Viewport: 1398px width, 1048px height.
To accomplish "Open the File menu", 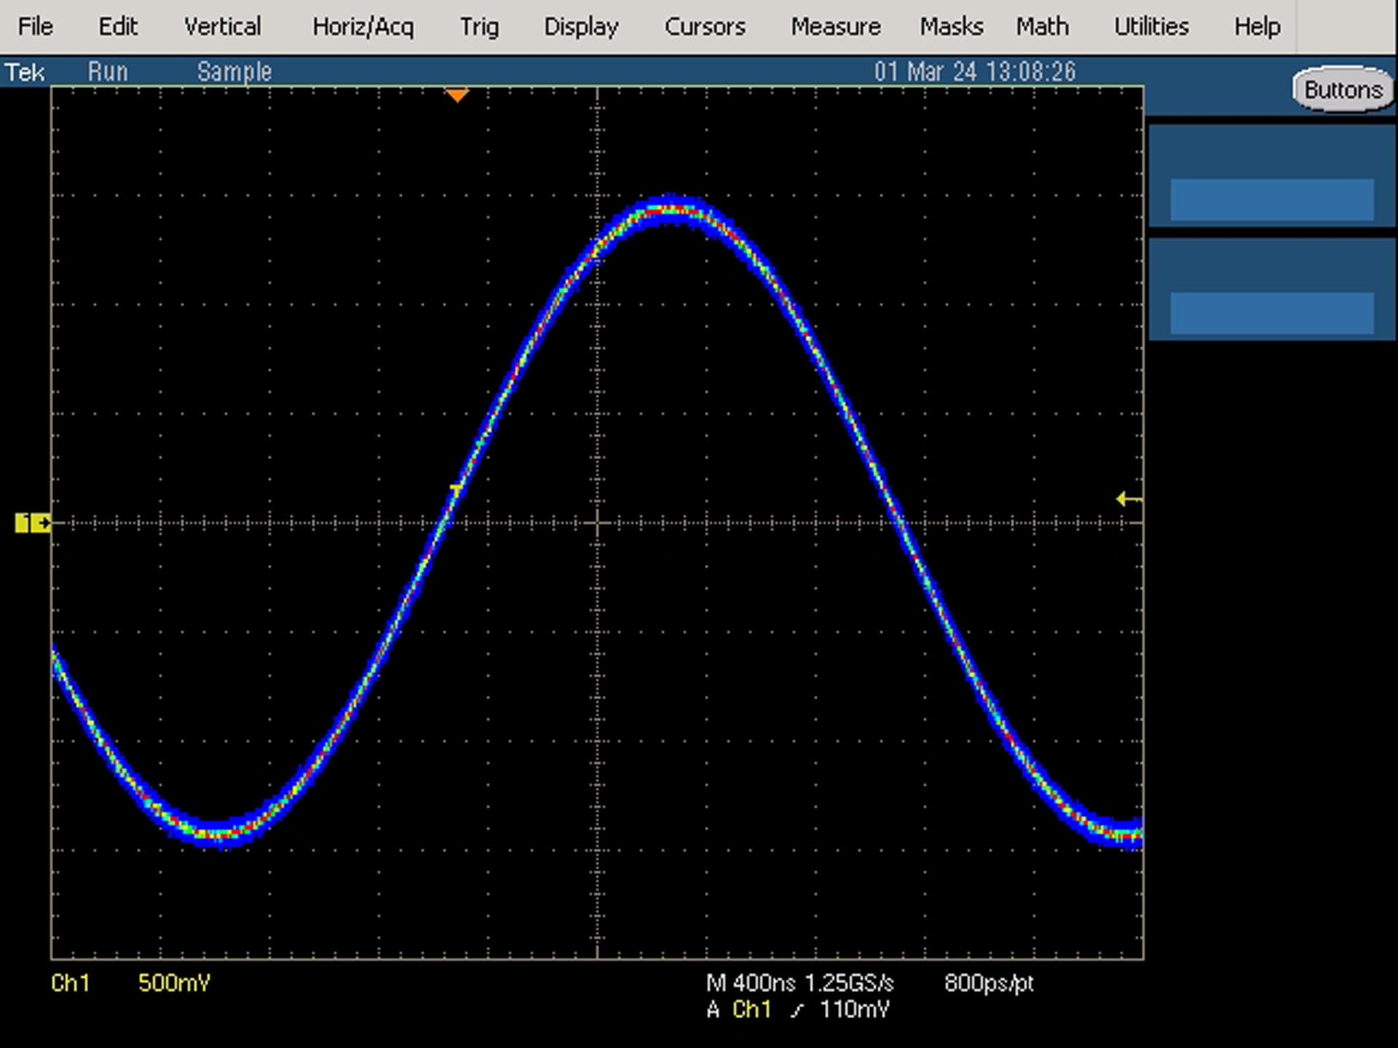I will [x=35, y=27].
